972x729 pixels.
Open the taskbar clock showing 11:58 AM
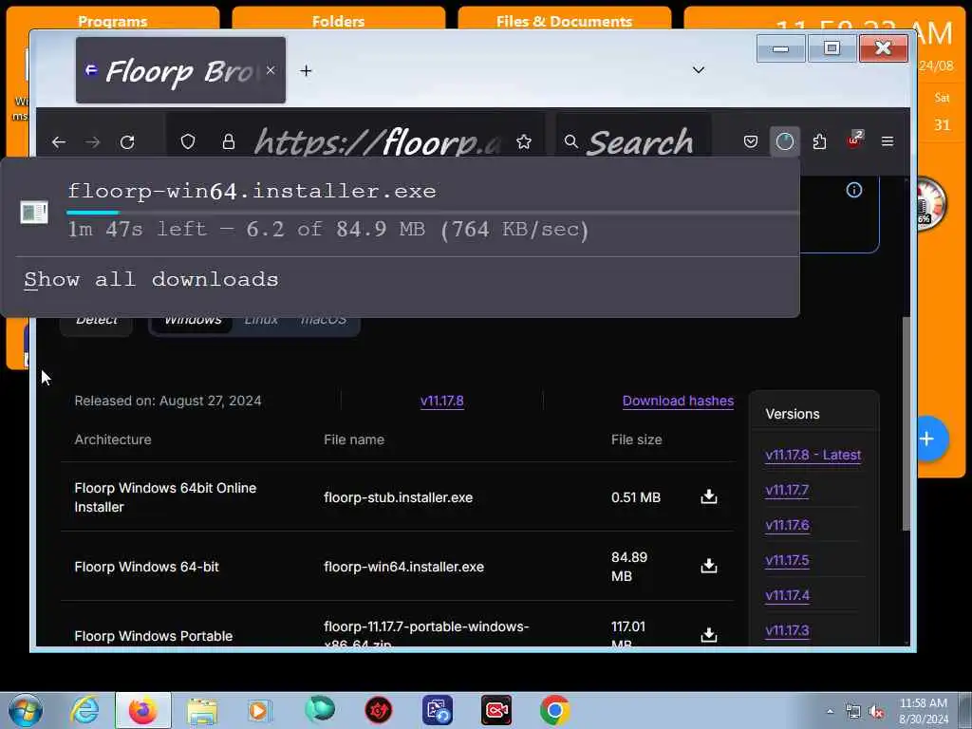coord(923,711)
